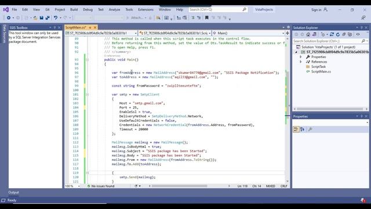Click the account icon beside Sign in
Viewport: 371px width, 209px height.
click(x=326, y=9)
